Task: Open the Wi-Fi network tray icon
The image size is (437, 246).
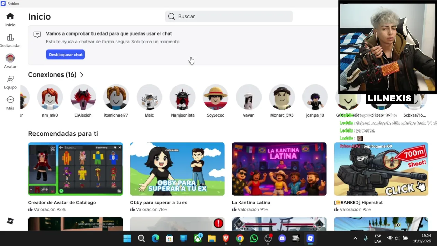Action: [x=390, y=238]
